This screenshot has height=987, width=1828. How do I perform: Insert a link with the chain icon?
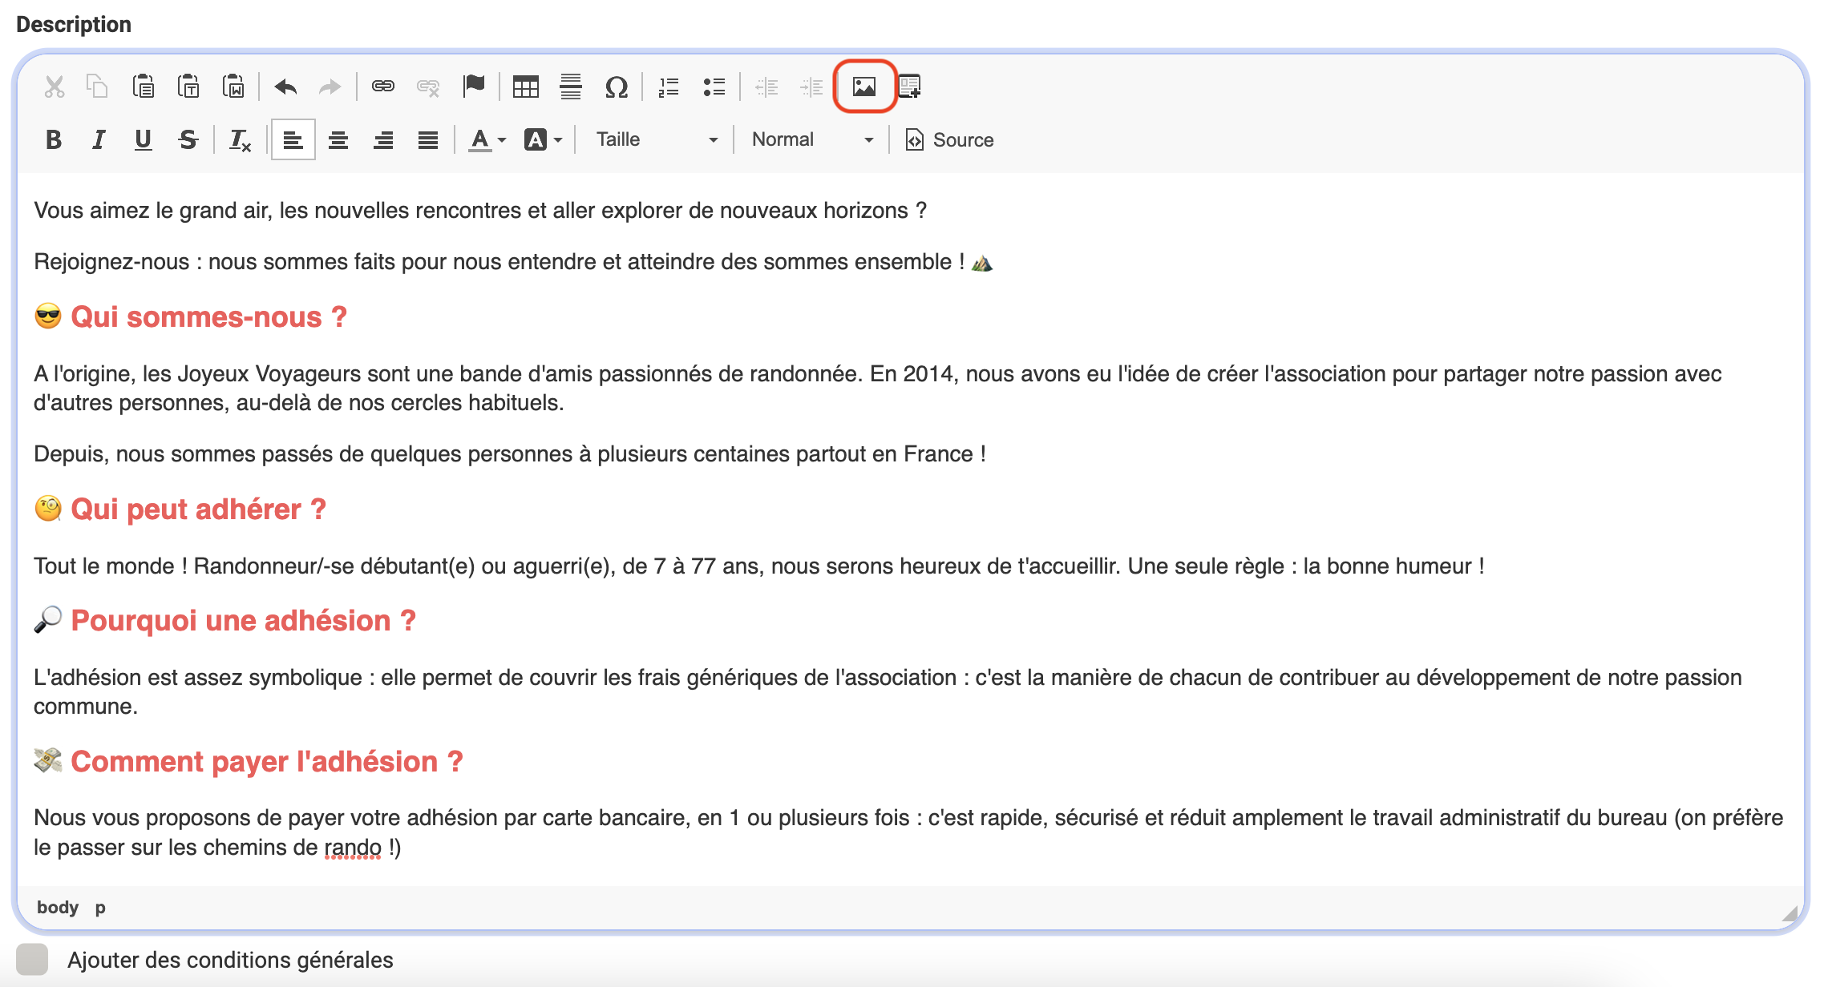[383, 86]
